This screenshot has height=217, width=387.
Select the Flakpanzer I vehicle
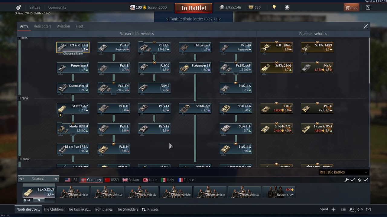click(x=195, y=47)
